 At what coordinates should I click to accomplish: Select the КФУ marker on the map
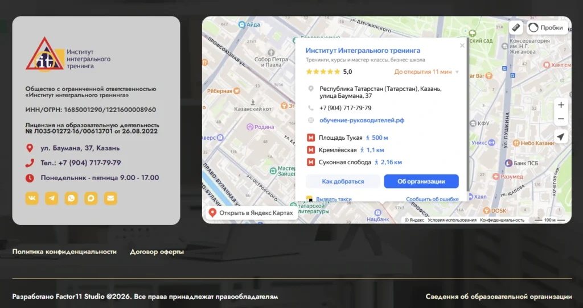coord(473,123)
